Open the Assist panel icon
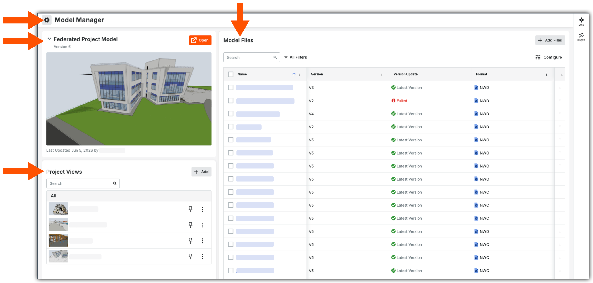The width and height of the screenshot is (593, 283). [x=581, y=21]
